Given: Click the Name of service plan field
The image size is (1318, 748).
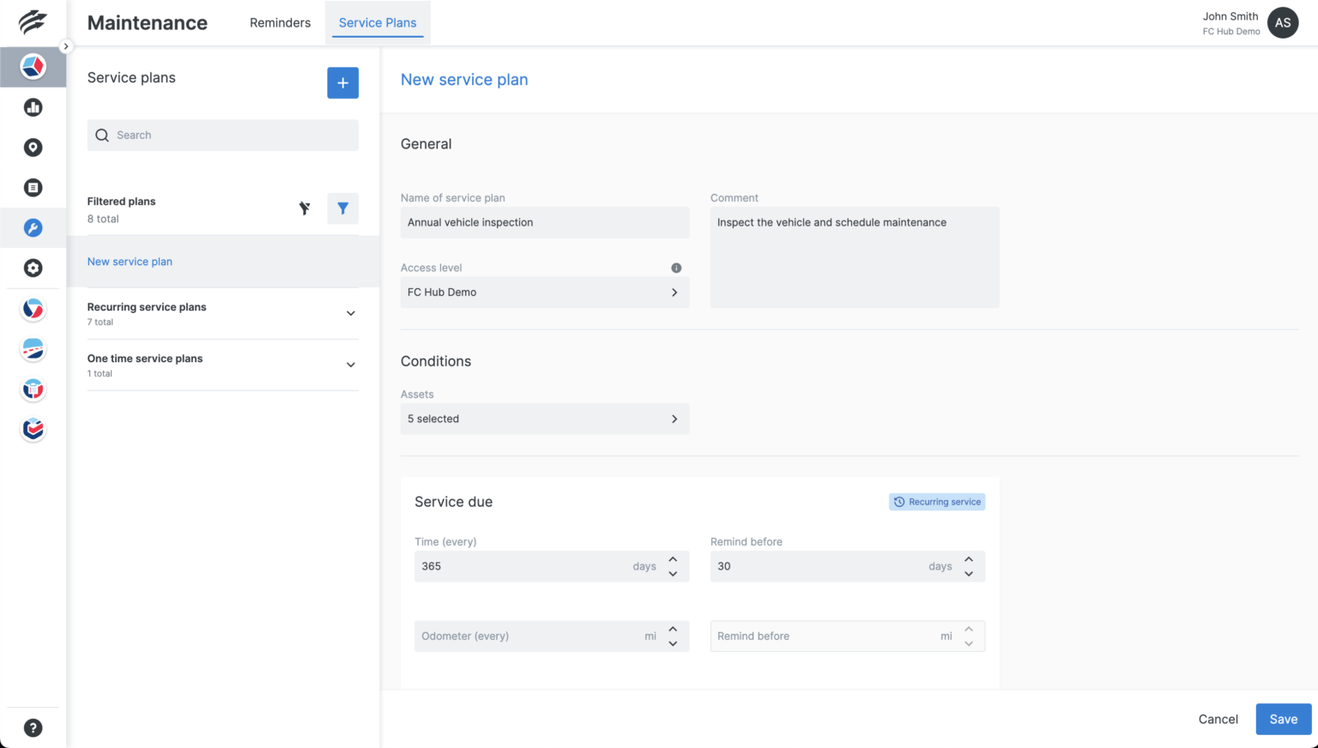Looking at the screenshot, I should pos(544,222).
